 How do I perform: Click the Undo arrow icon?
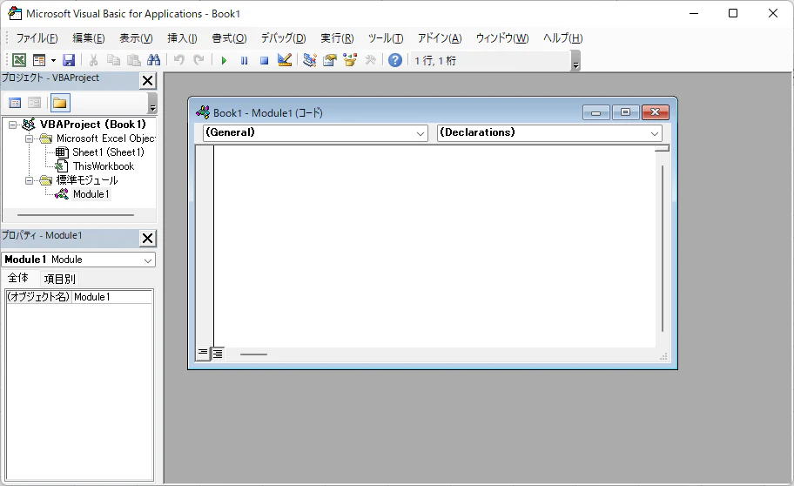pos(178,60)
